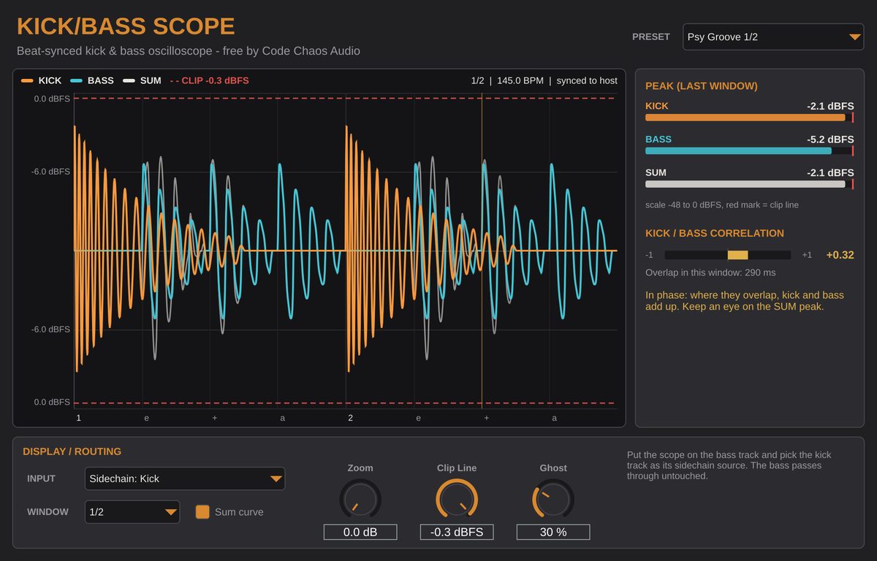Click the synced to host status text
The width and height of the screenshot is (877, 561).
pyautogui.click(x=587, y=80)
